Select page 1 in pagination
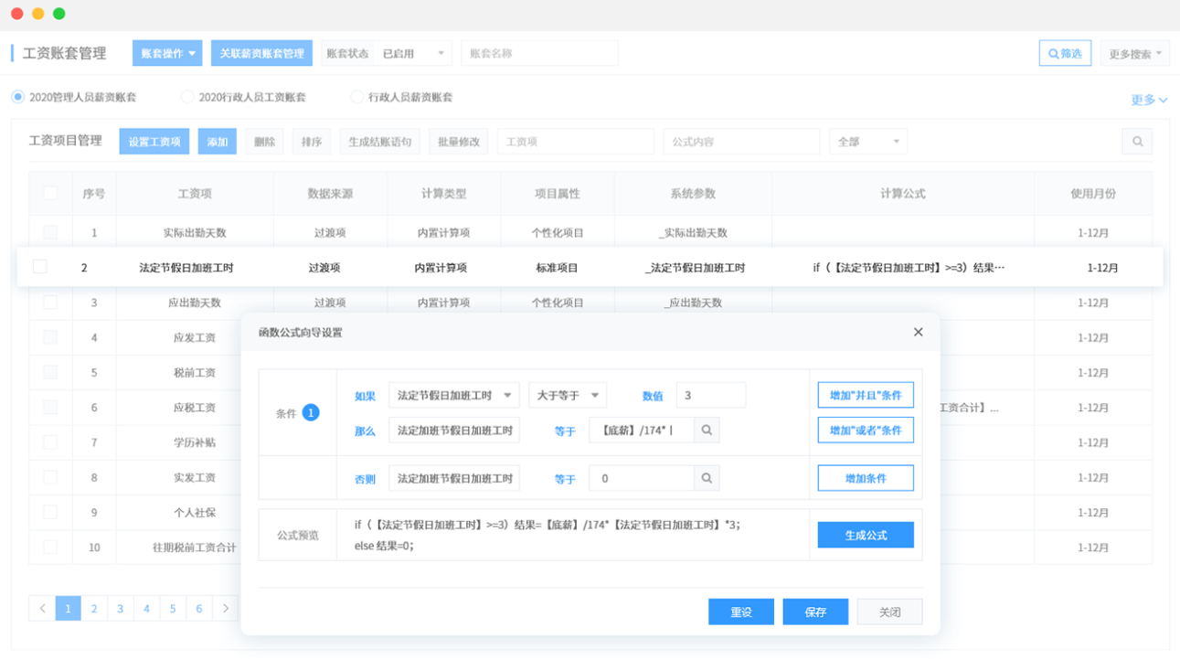Viewport: 1180px width, 659px height. point(69,608)
